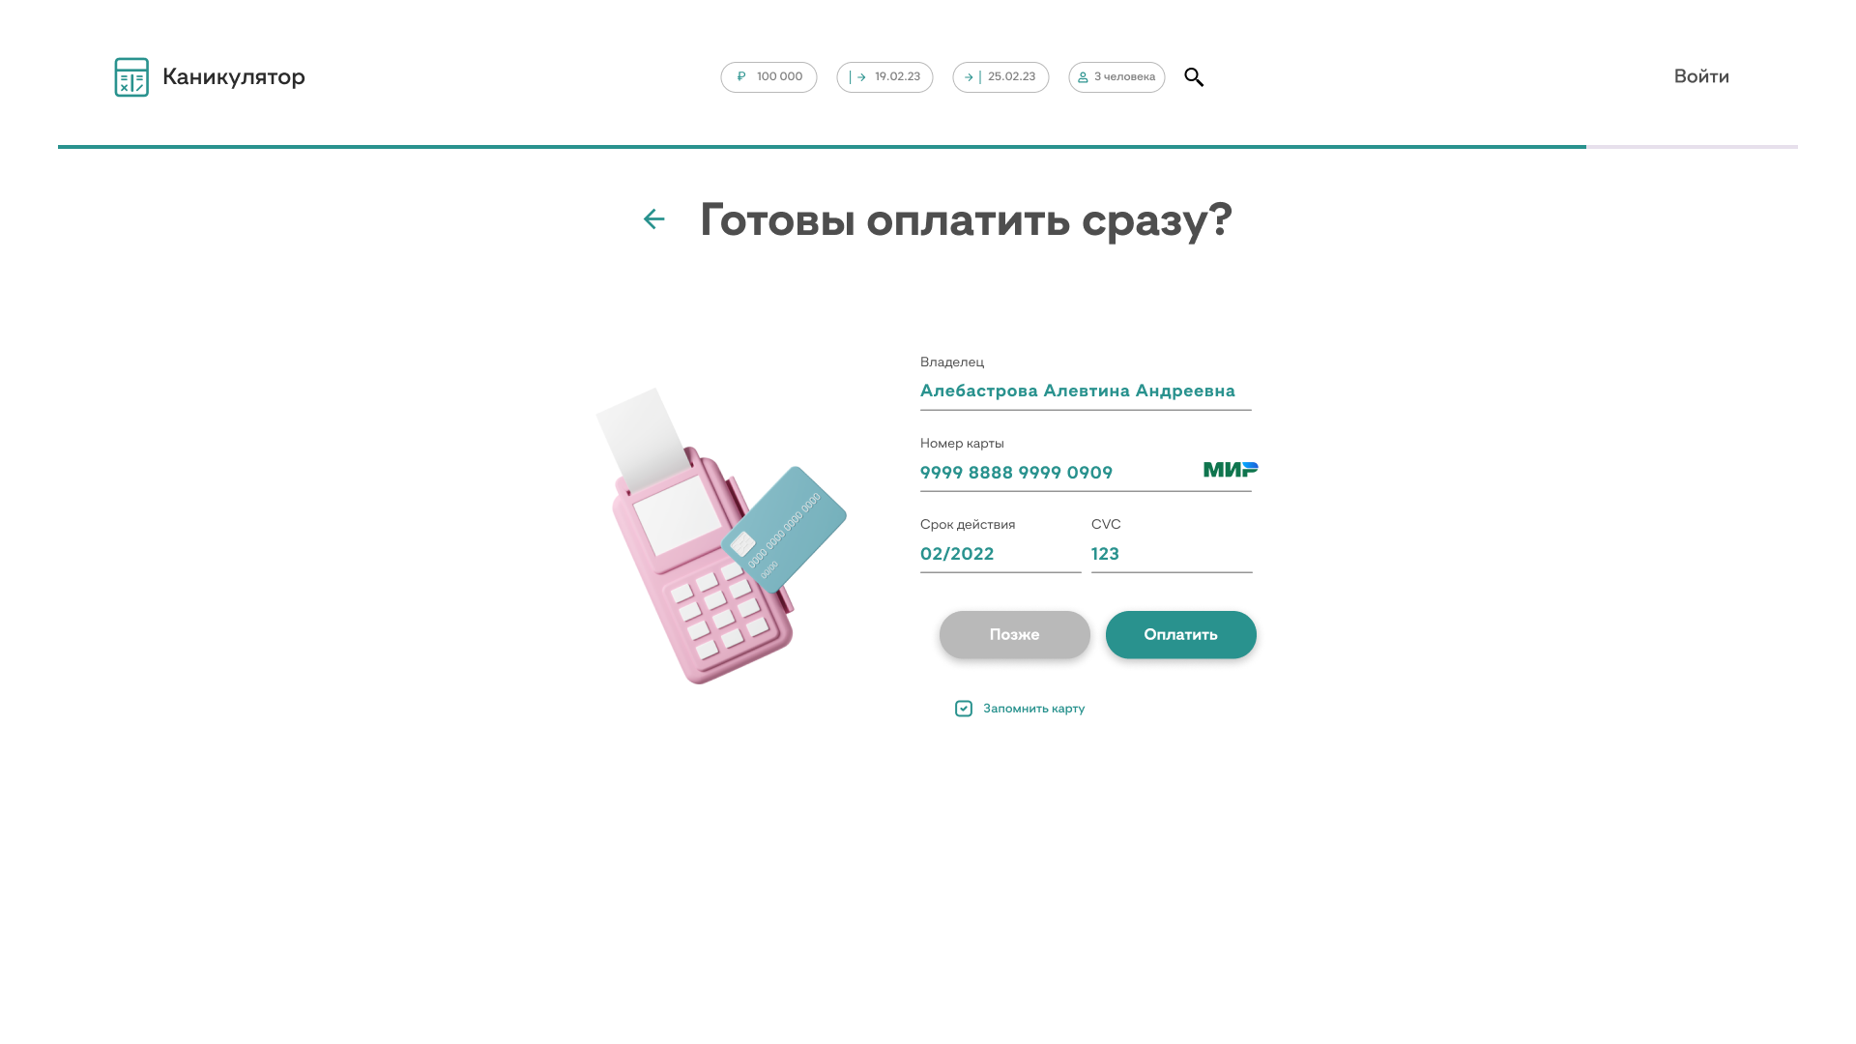Click the magnifier search icon
1856x1044 pixels.
point(1194,77)
